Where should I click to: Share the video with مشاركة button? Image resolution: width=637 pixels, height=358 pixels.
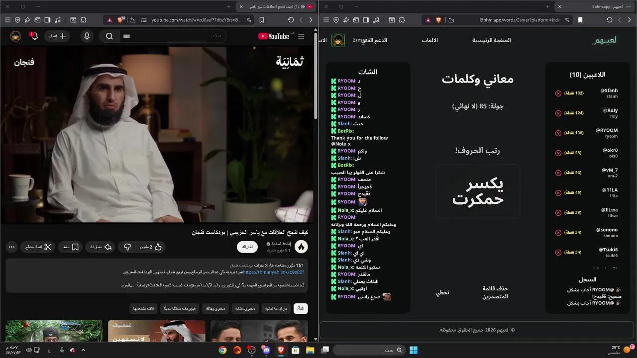tap(101, 247)
